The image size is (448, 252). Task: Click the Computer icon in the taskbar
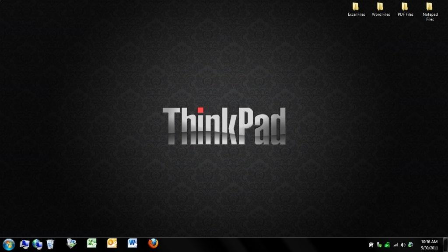pos(24,244)
